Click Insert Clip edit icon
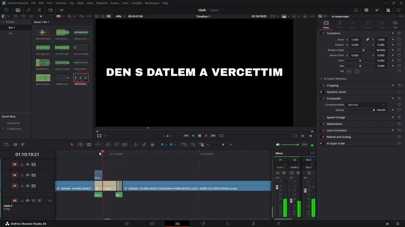This screenshot has height=227, width=405. (x=108, y=144)
